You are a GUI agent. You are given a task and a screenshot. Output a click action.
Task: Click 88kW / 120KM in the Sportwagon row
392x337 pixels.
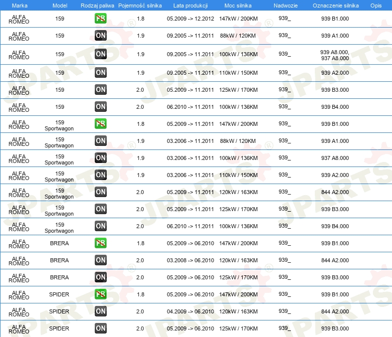[238, 141]
